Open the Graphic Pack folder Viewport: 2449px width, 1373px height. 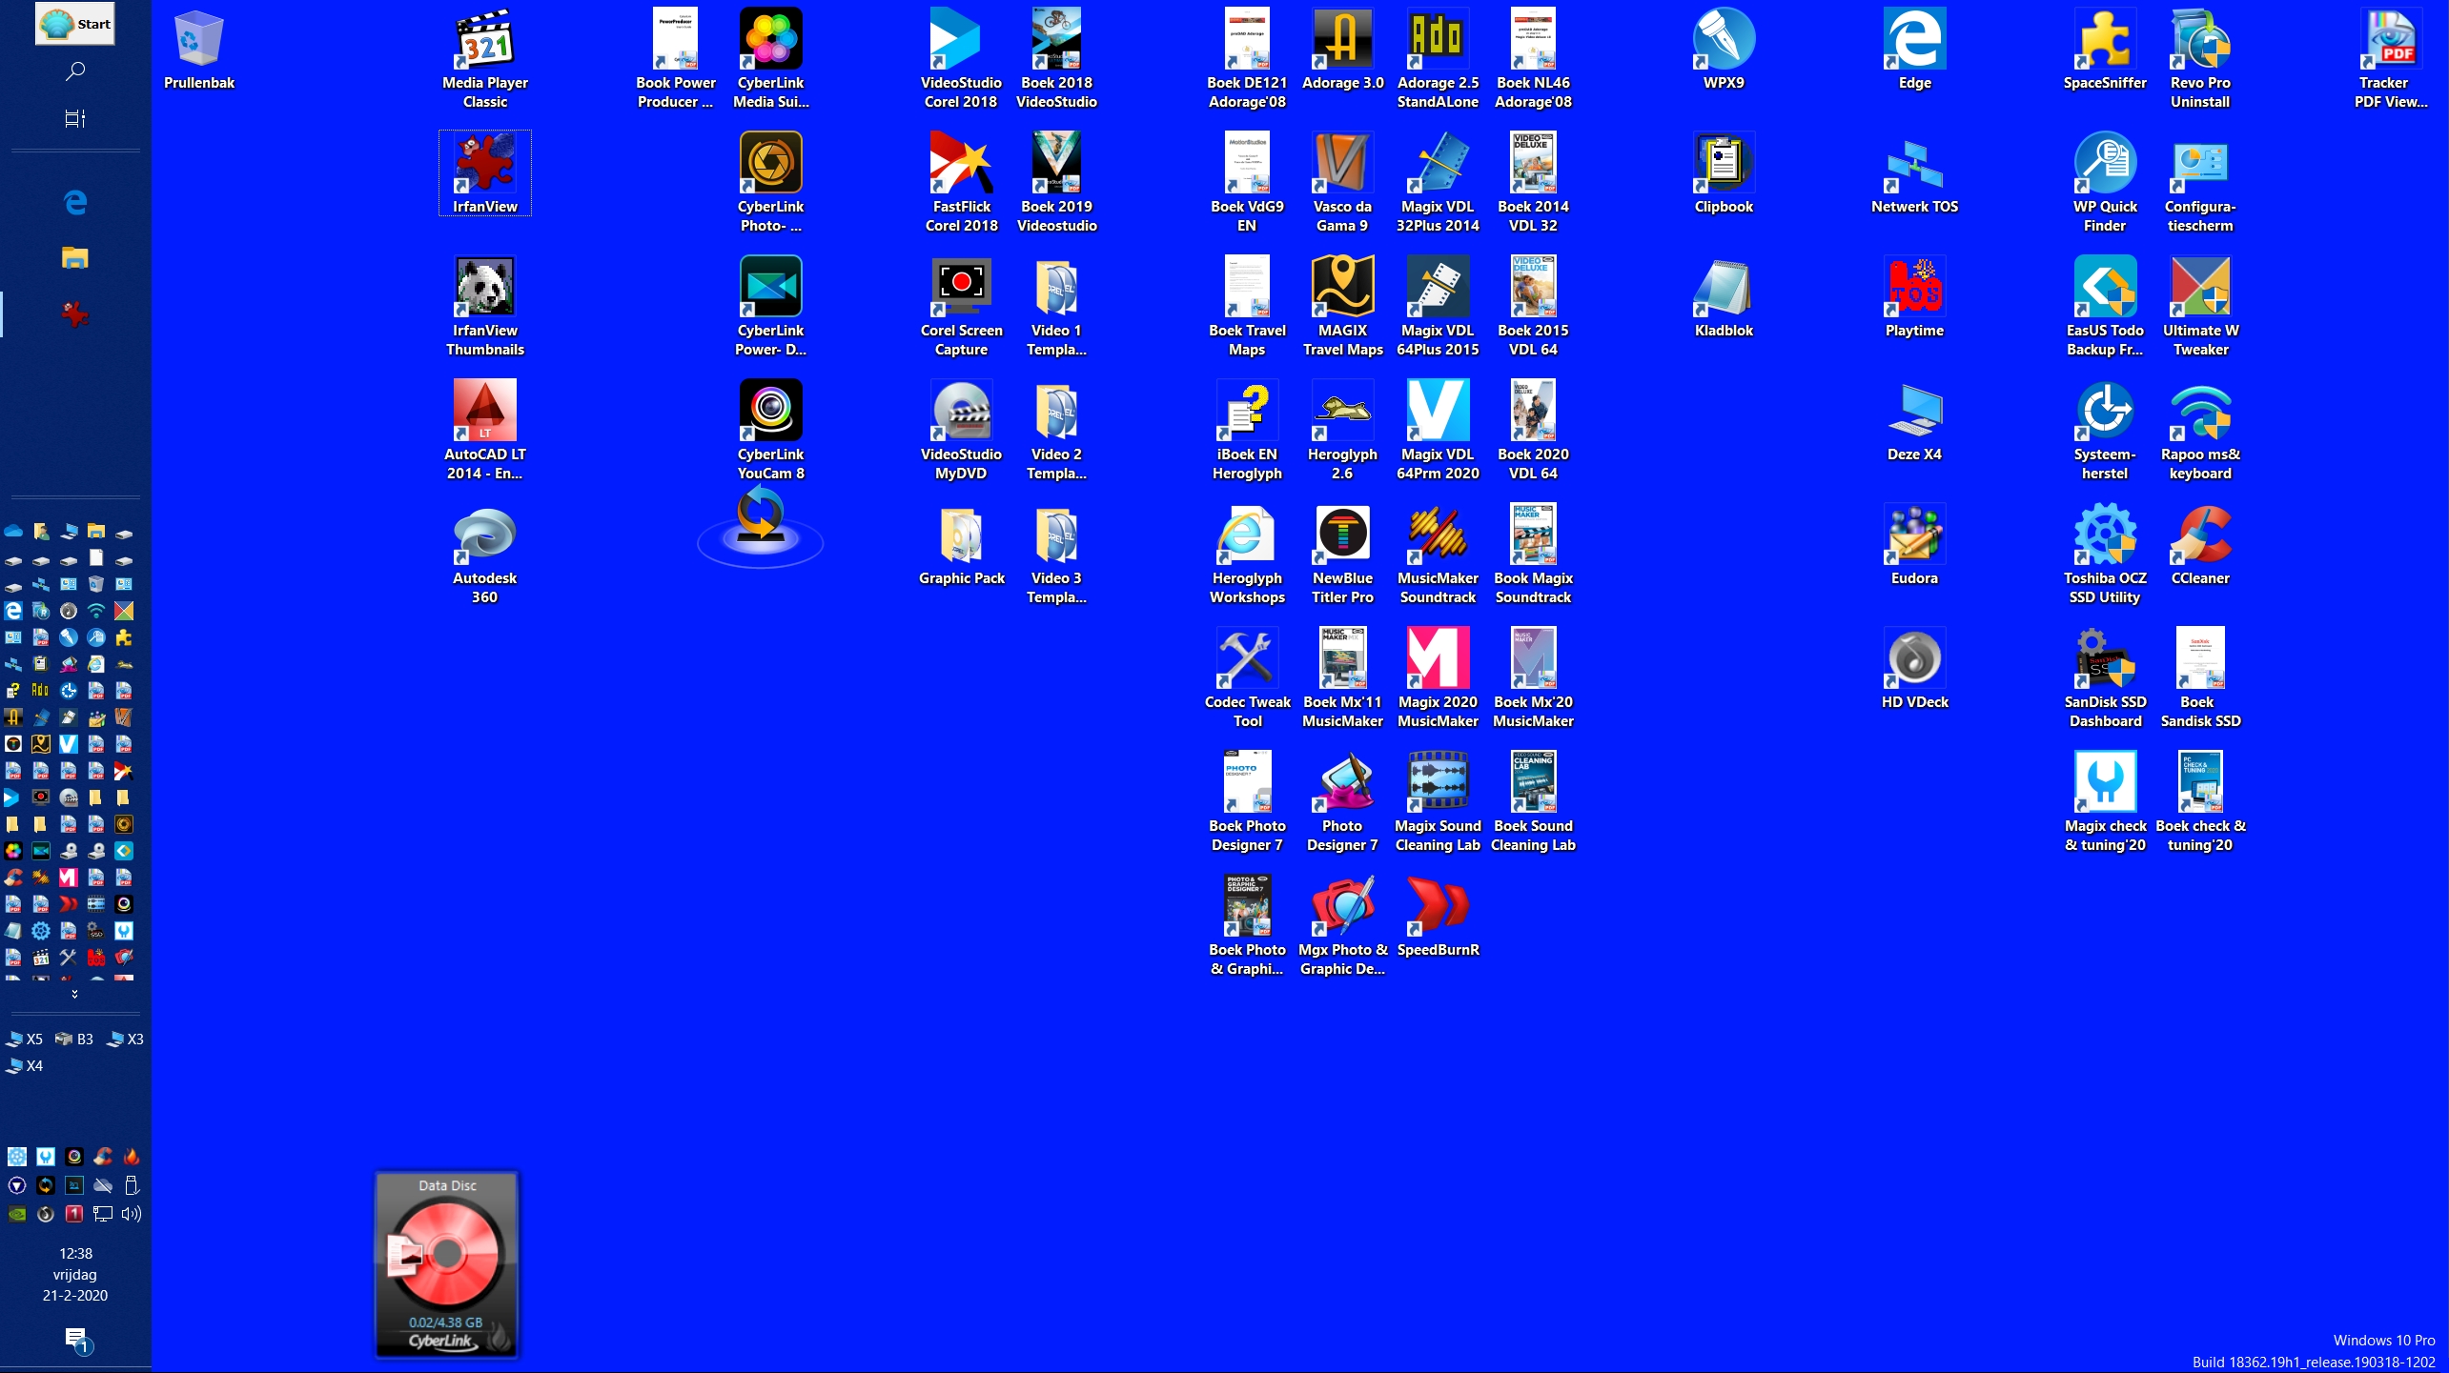tap(961, 546)
